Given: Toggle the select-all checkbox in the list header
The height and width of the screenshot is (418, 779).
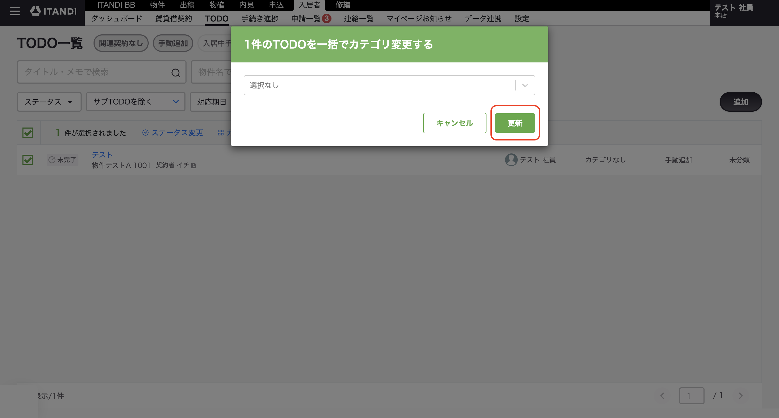Looking at the screenshot, I should [x=28, y=133].
